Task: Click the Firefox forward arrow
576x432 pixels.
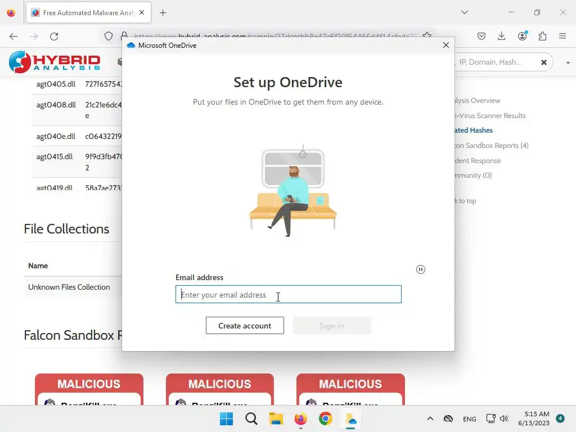Action: (34, 37)
